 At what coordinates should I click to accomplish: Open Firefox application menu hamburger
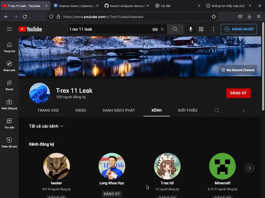259,16
